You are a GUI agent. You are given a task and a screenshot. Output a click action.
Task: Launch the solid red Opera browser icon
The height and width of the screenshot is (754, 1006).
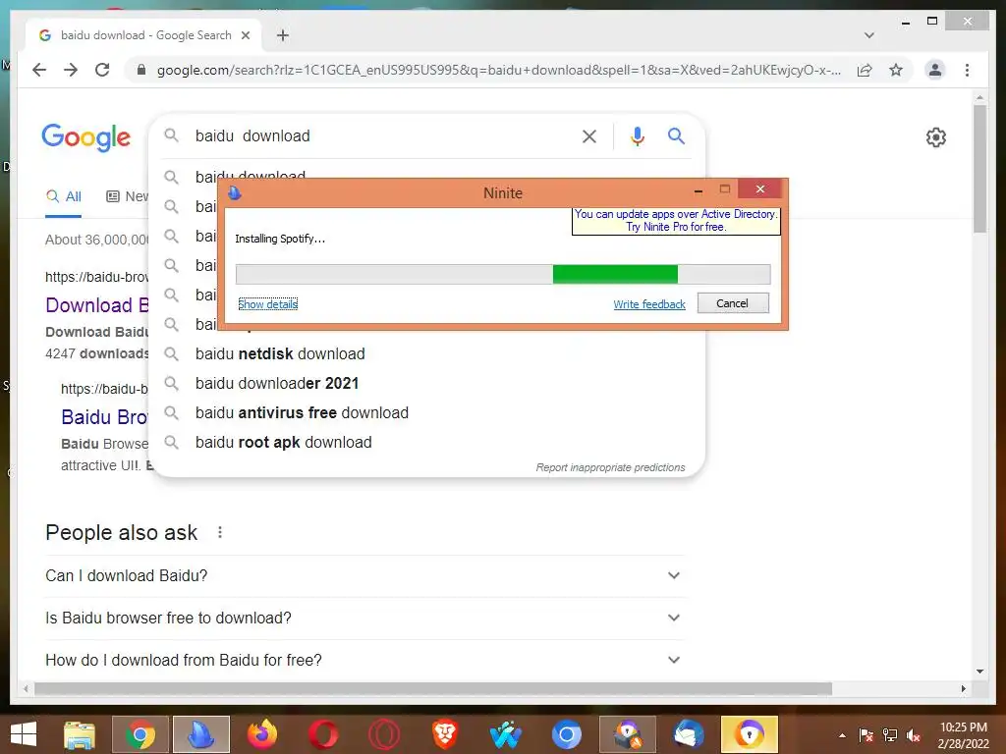point(322,734)
